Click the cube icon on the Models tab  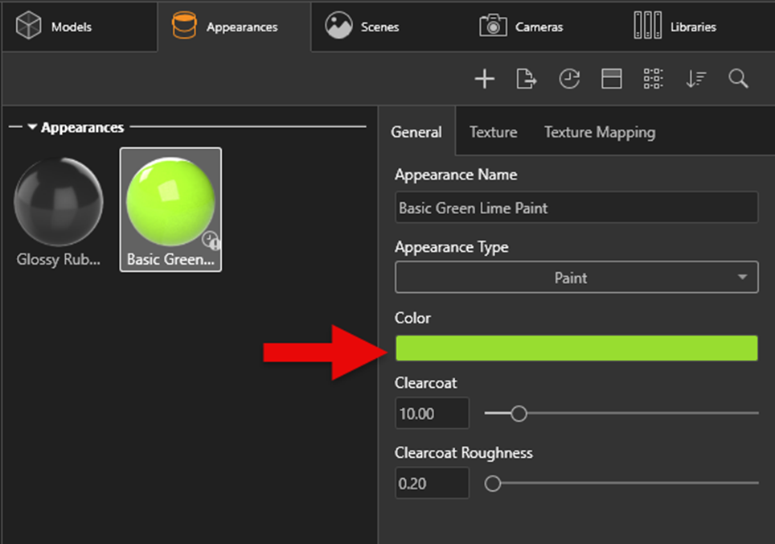pos(29,25)
